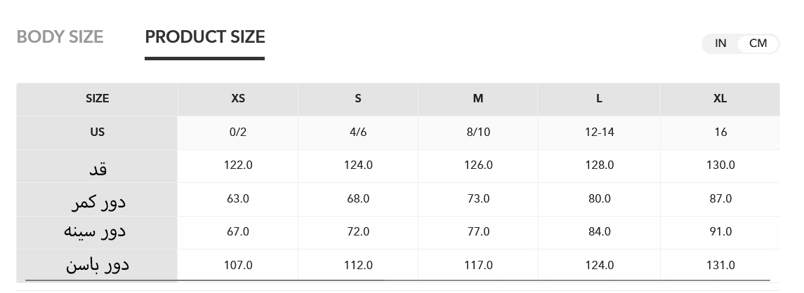Image resolution: width=804 pixels, height=293 pixels.
Task: Click the 128.0 measurement cell
Action: 599,165
